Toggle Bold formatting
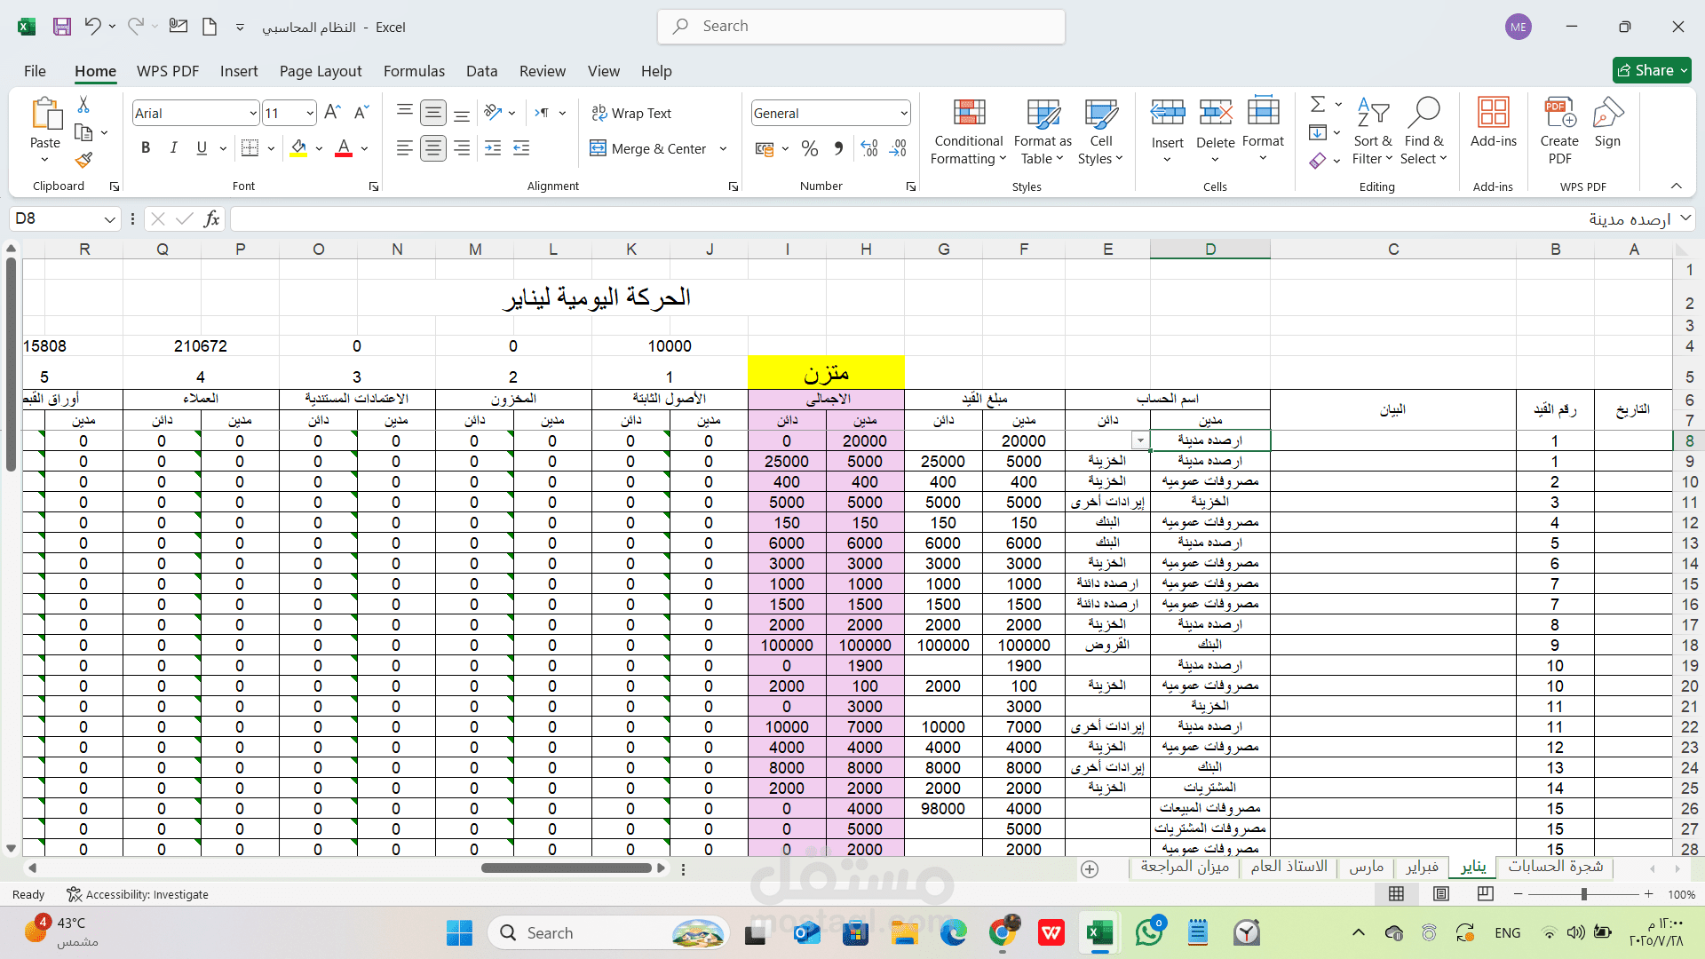The image size is (1705, 959). pos(146,148)
